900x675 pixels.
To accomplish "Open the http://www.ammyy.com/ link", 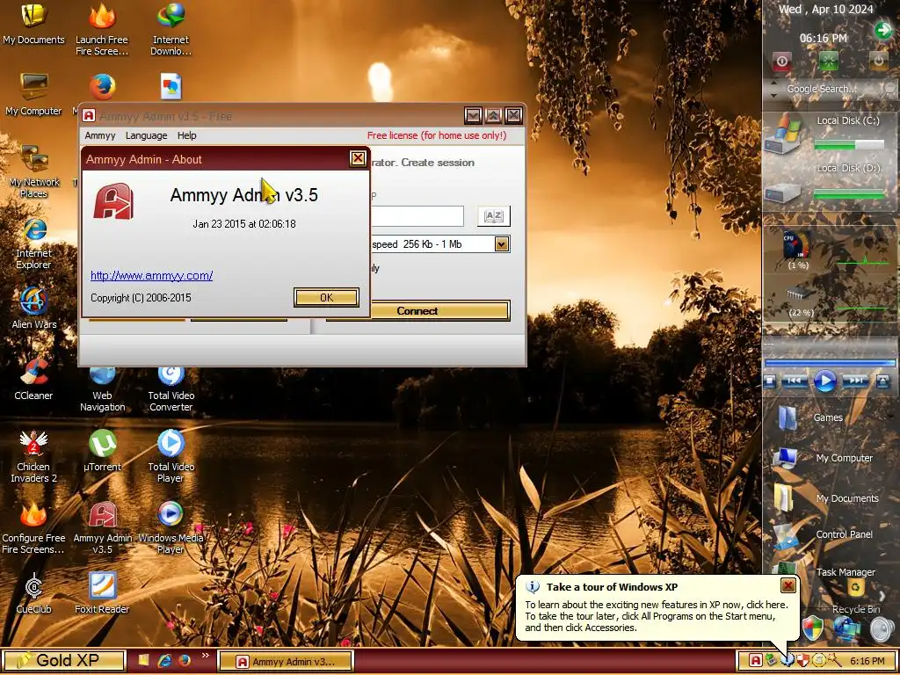I will click(x=151, y=275).
